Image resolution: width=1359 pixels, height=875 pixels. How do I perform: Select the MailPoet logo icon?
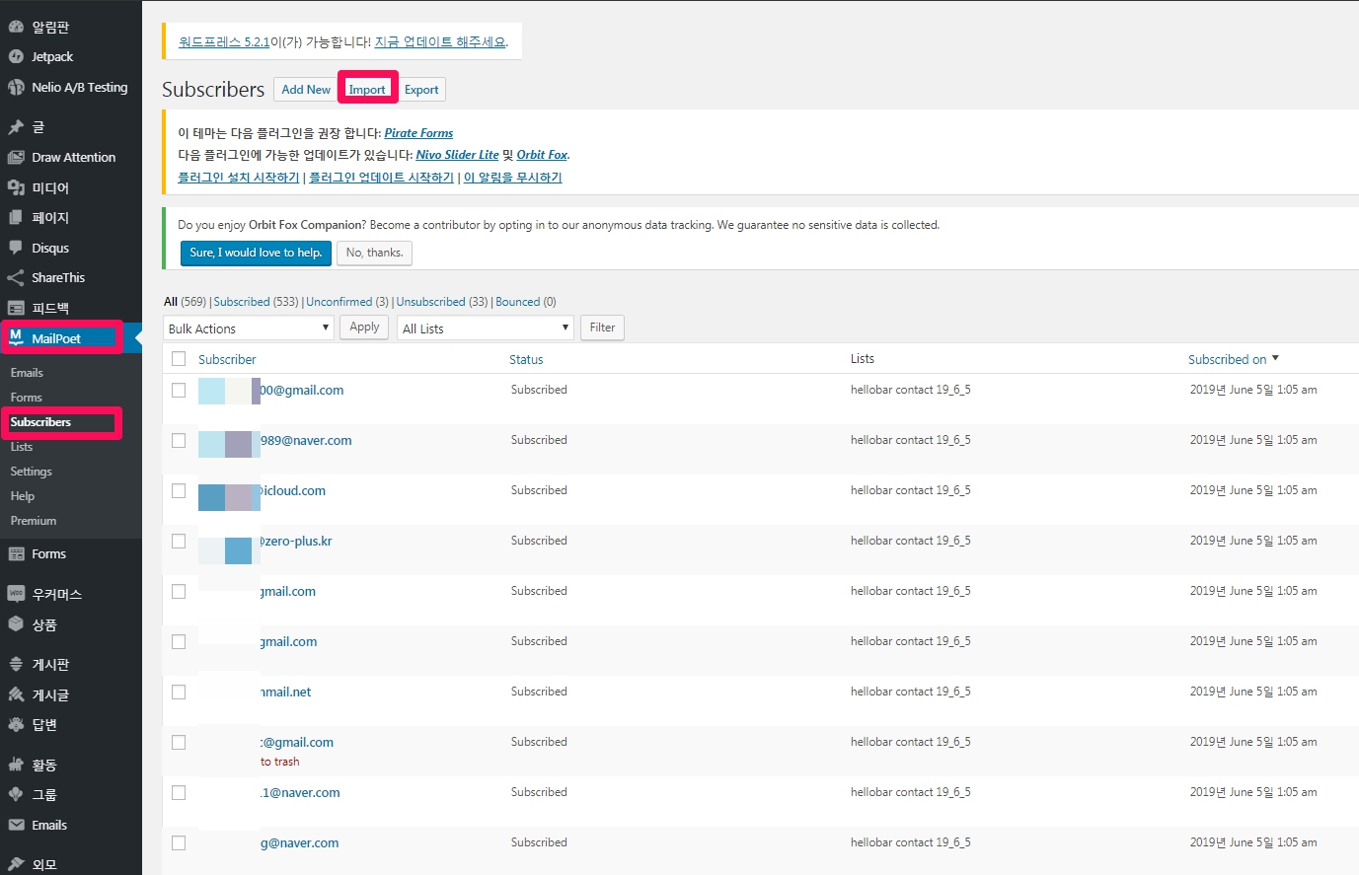(x=16, y=338)
